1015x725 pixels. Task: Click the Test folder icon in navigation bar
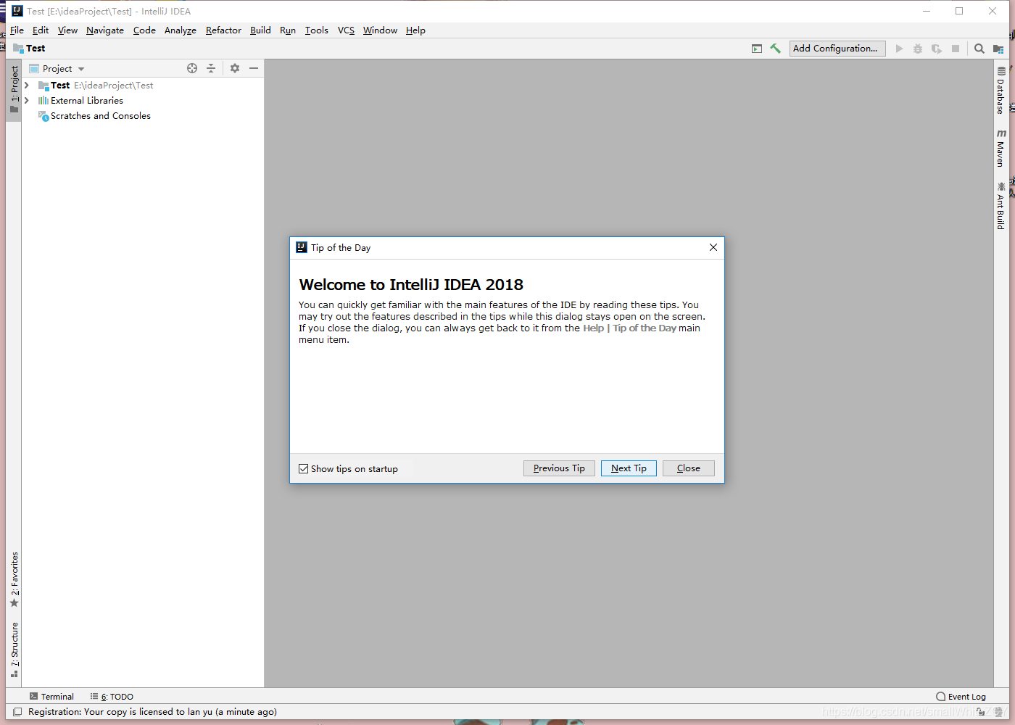coord(18,49)
